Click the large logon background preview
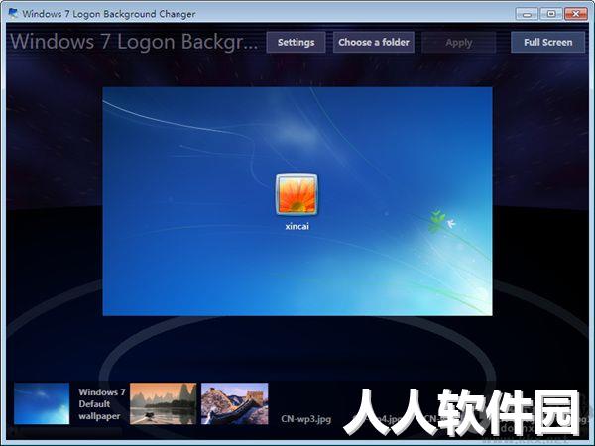The image size is (595, 446). pos(297,201)
